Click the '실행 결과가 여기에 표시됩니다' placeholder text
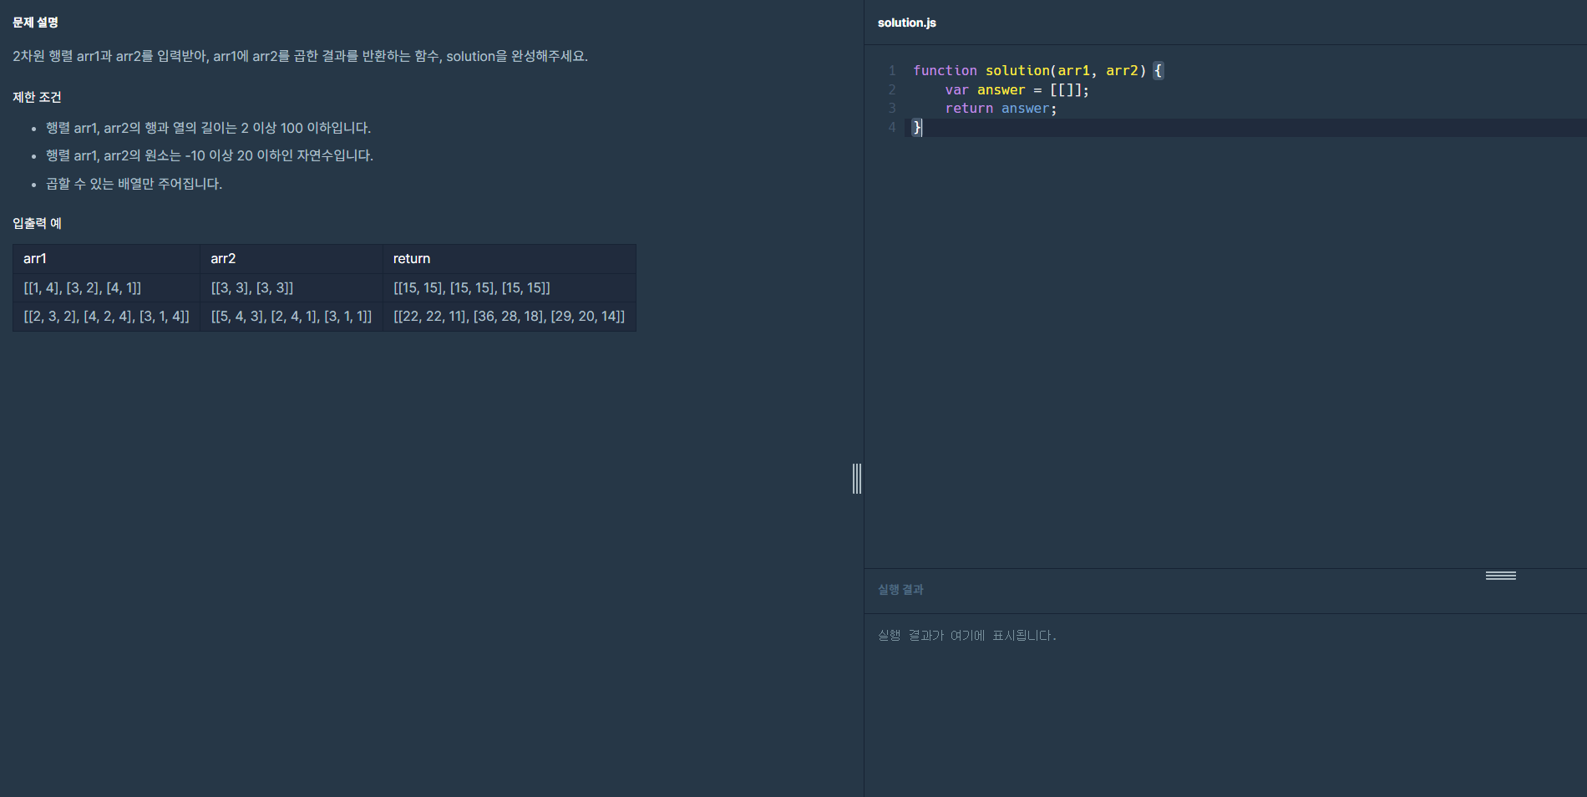Image resolution: width=1587 pixels, height=797 pixels. (966, 636)
